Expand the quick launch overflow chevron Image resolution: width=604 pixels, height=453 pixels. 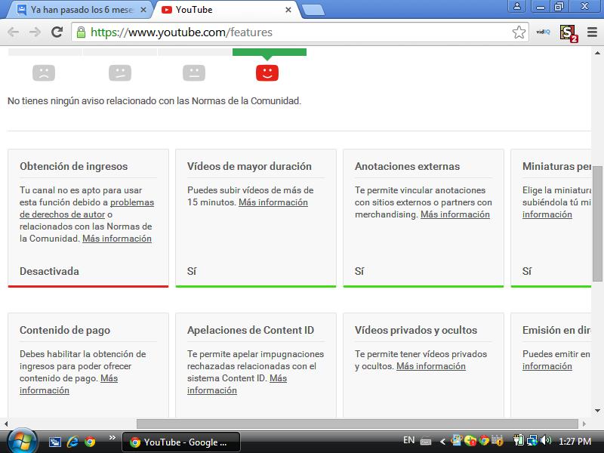(x=112, y=438)
